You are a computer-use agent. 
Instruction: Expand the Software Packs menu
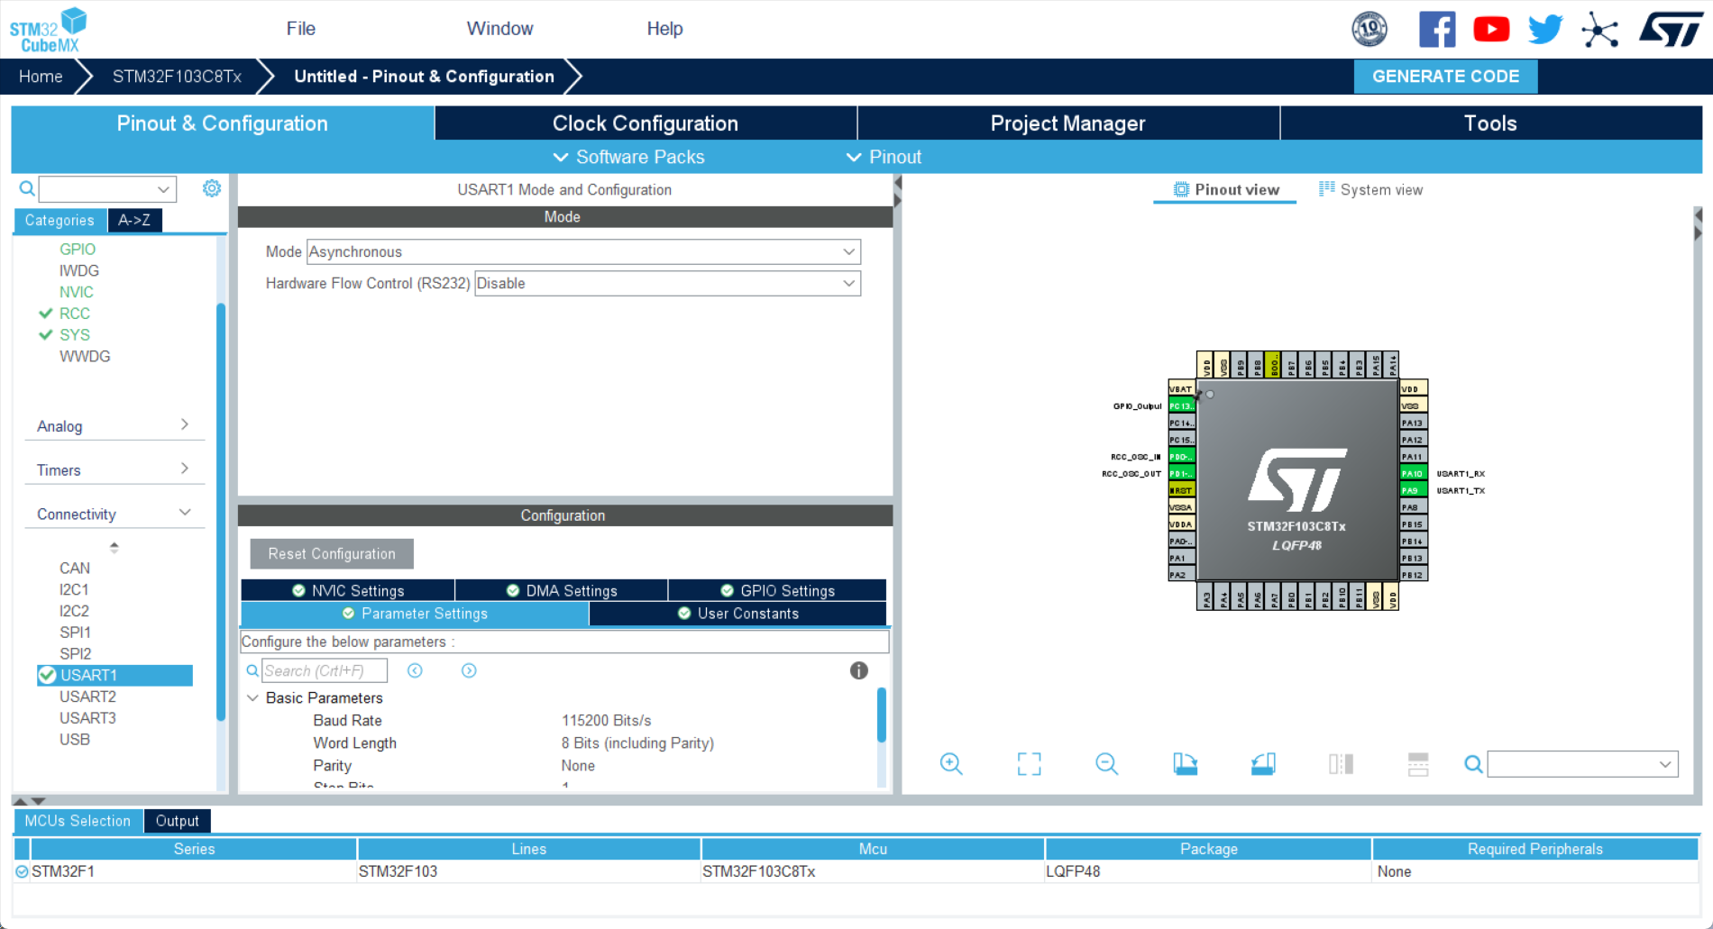coord(628,157)
